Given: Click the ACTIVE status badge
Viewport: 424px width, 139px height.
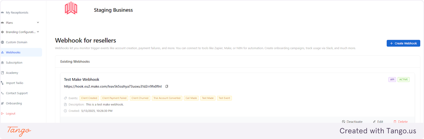Looking at the screenshot, I should click(404, 80).
